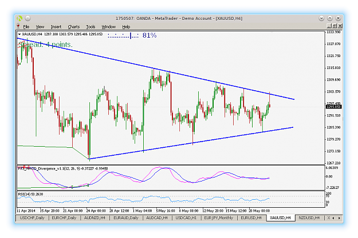Click the 20 May 00:00 time axis label
358x238 pixels.
point(259,211)
